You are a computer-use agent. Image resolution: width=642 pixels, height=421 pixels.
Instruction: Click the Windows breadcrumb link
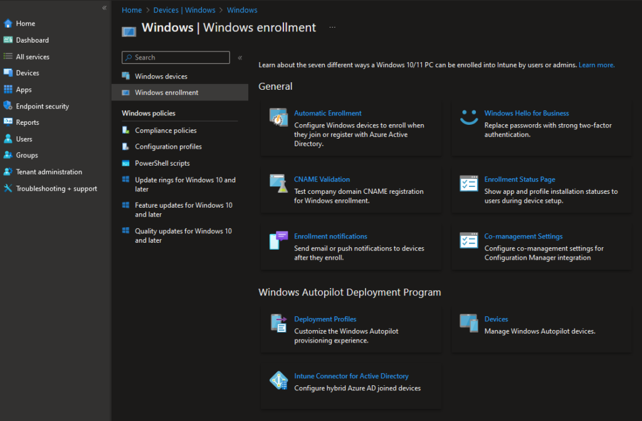242,10
